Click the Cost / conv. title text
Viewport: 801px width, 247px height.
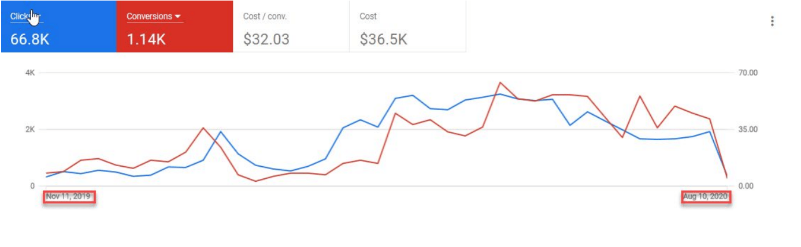tap(265, 16)
